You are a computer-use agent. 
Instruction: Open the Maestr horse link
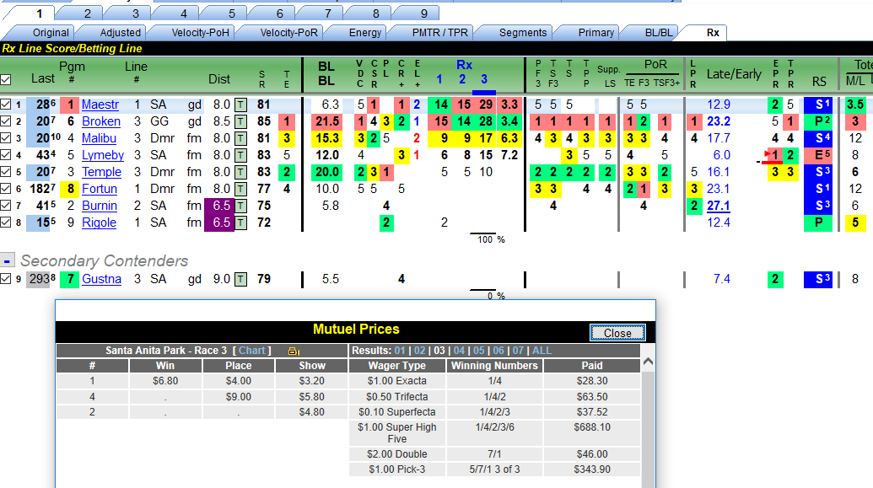(x=100, y=105)
